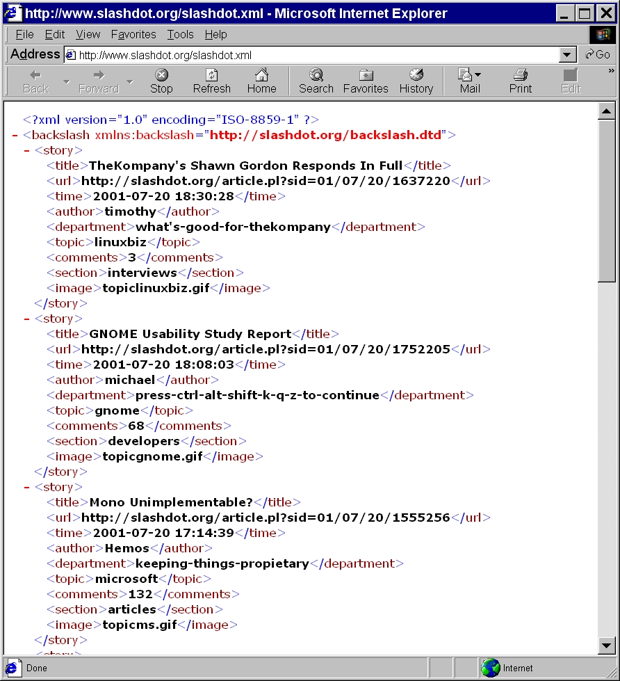Click the scroll down arrow
The width and height of the screenshot is (620, 681).
(x=606, y=646)
